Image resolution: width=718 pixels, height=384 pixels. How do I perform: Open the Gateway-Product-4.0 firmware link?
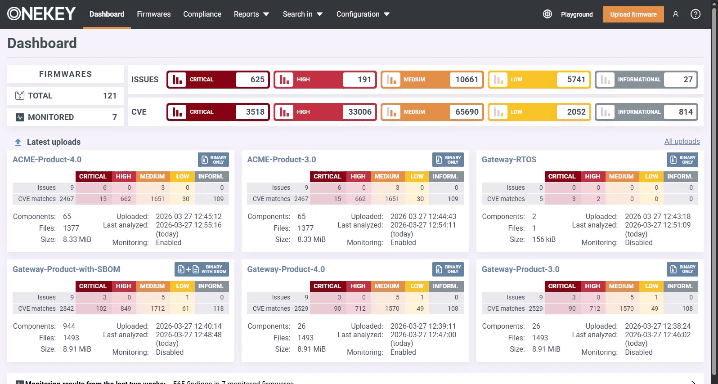pos(286,269)
